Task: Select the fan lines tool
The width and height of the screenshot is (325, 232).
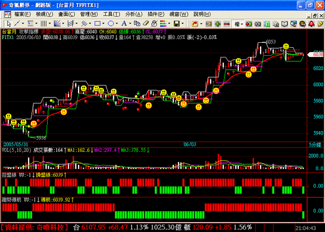Action: tap(57, 24)
